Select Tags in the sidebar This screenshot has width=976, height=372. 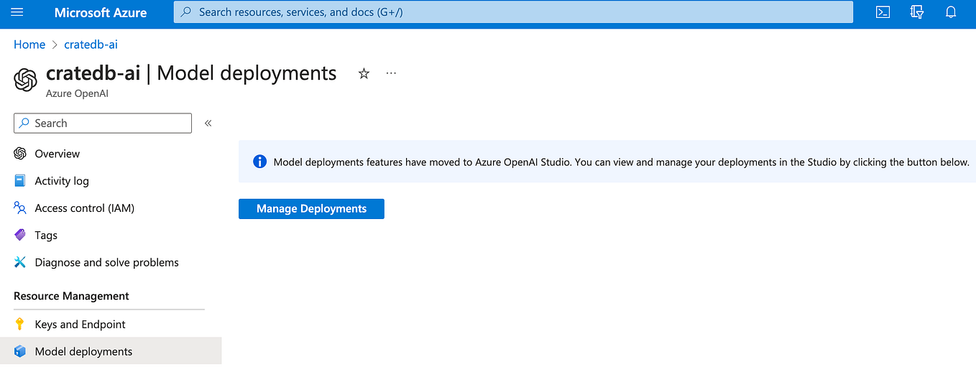46,236
